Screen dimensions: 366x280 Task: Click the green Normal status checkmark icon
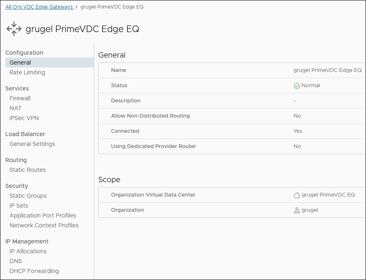click(x=297, y=86)
